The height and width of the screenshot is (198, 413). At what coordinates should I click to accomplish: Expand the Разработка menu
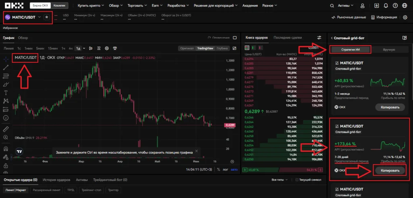point(178,5)
